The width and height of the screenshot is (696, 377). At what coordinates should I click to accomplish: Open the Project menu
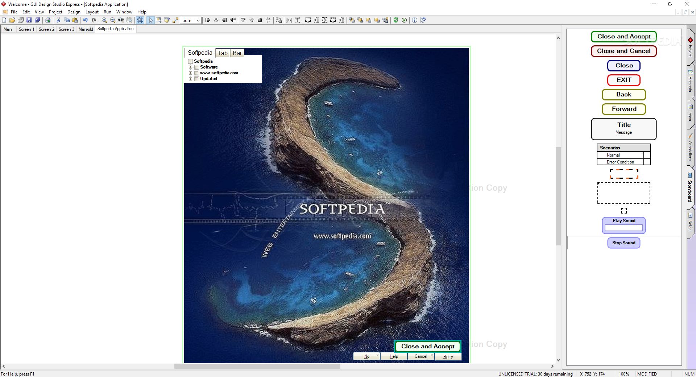tap(55, 12)
